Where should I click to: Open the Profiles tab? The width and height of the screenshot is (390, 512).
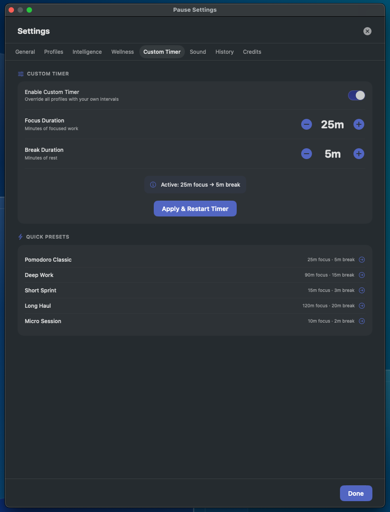pyautogui.click(x=54, y=52)
